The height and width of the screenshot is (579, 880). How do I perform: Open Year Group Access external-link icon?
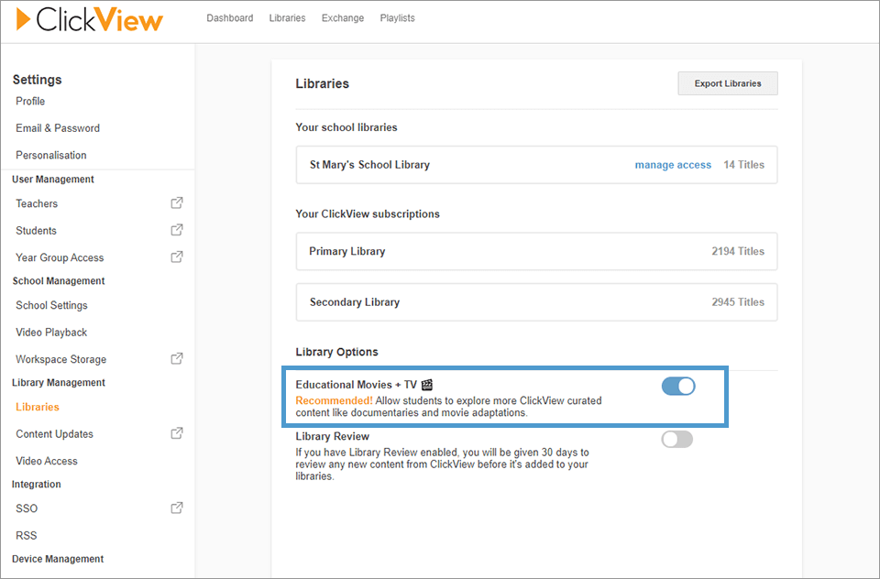177,257
